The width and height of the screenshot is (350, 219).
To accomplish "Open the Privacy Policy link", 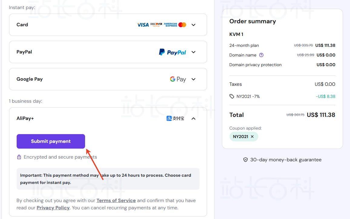I will [53, 208].
